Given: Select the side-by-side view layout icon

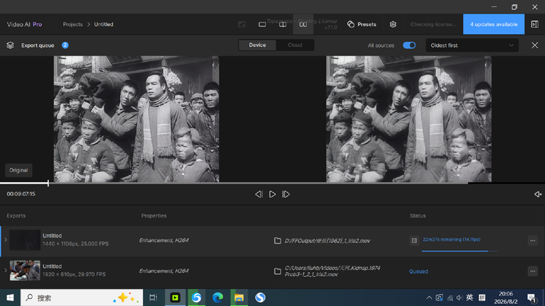Looking at the screenshot, I should (x=303, y=24).
